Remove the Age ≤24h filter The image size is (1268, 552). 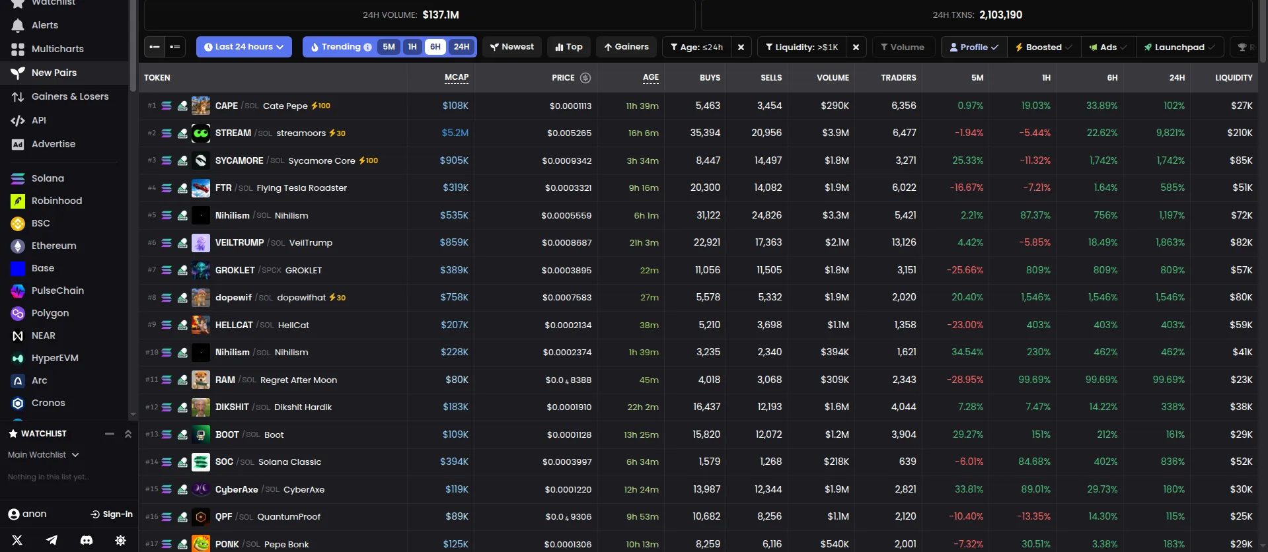pyautogui.click(x=741, y=47)
